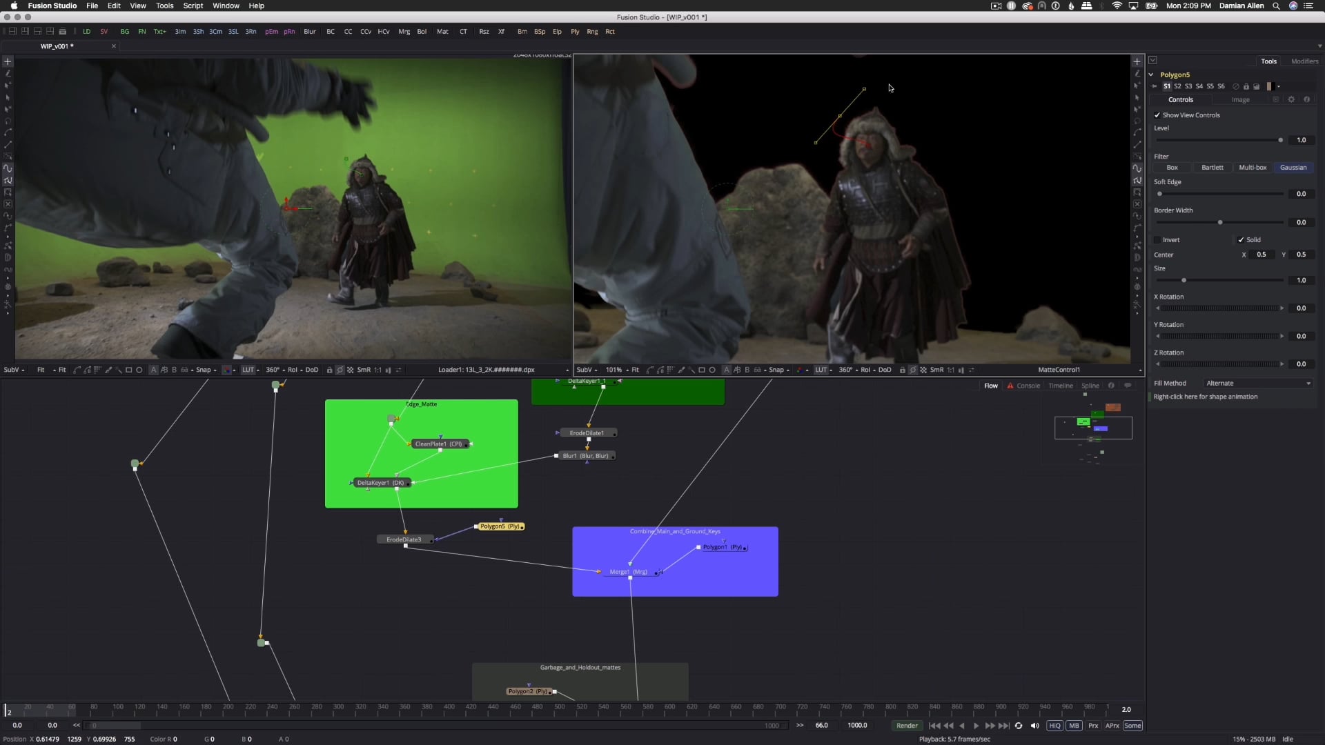Open the Image tab in inspector

click(x=1240, y=100)
